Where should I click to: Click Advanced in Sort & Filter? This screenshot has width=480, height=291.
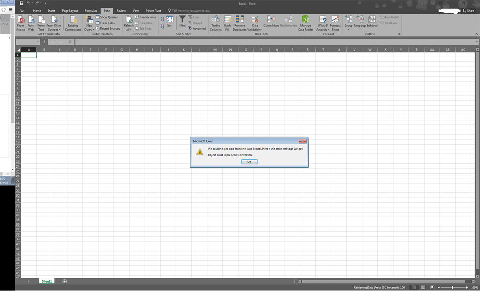(x=197, y=28)
